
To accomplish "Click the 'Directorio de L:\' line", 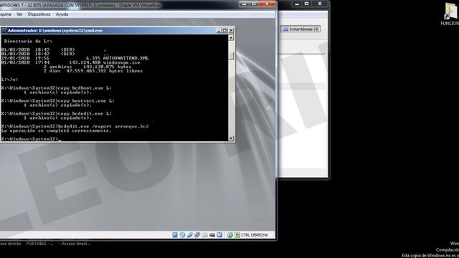I will [28, 42].
